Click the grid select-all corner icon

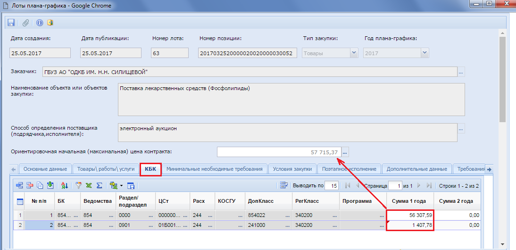pos(20,202)
